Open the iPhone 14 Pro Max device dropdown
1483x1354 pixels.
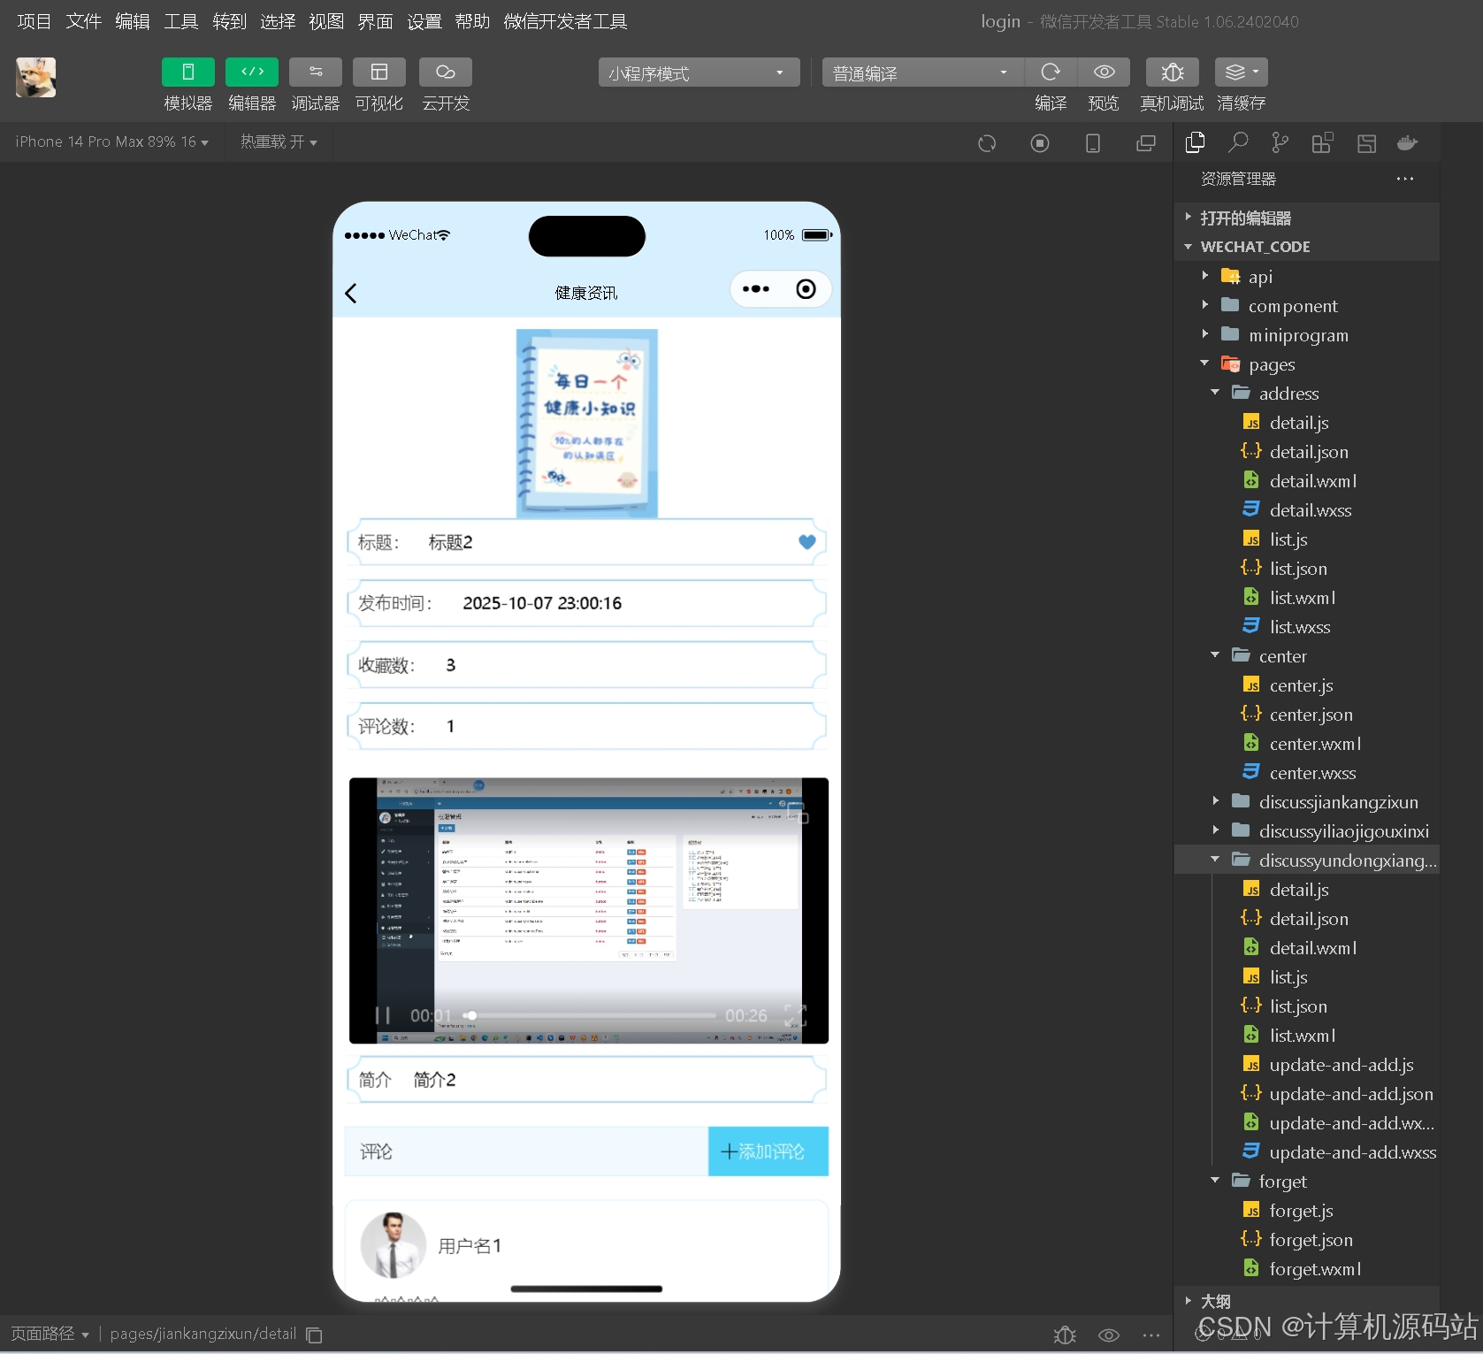[x=112, y=142]
